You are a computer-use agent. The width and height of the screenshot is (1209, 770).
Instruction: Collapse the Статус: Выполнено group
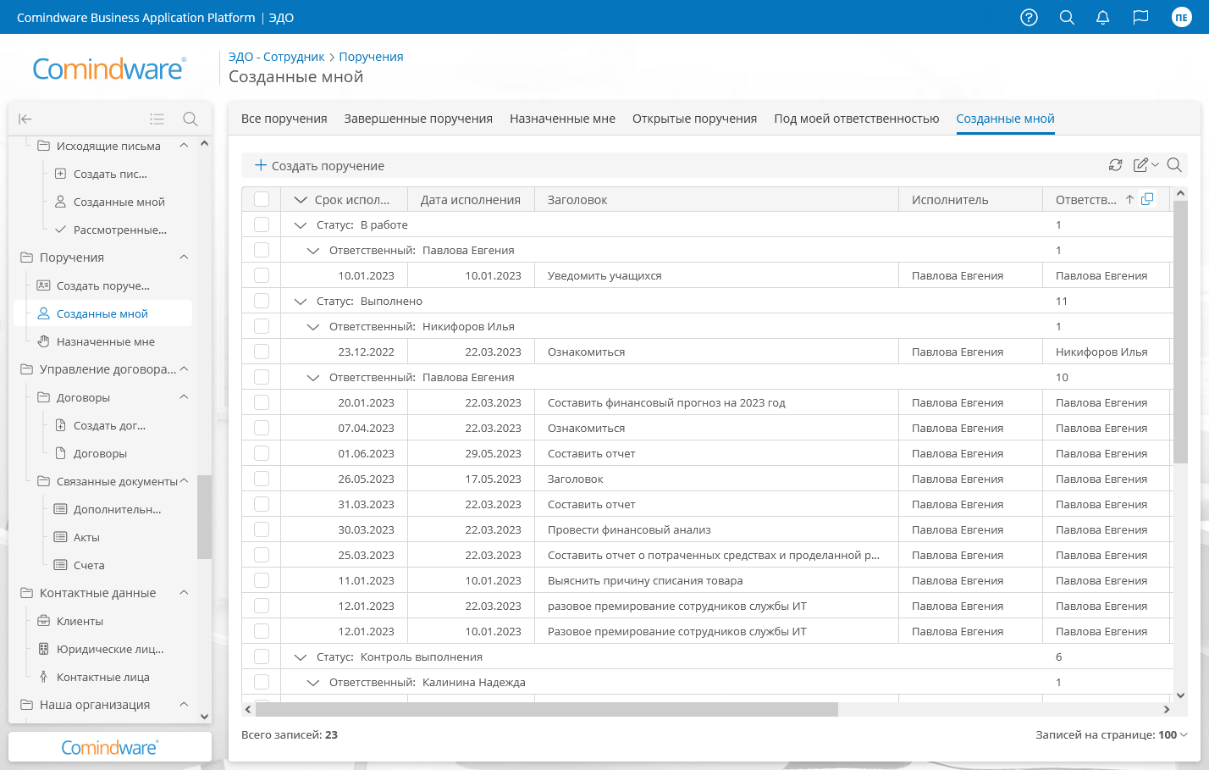[x=300, y=302]
